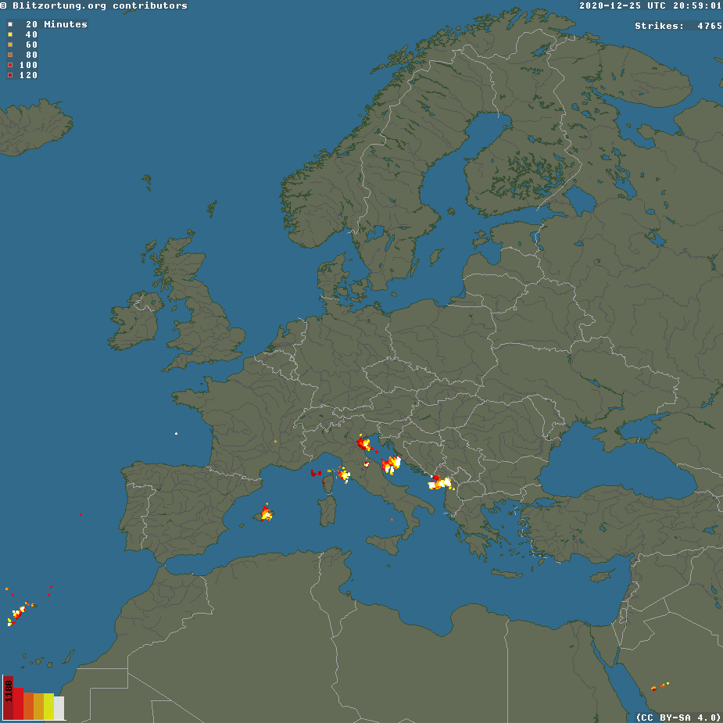This screenshot has height=723, width=723.
Task: Click the yellow histogram bar
Action: click(x=48, y=706)
